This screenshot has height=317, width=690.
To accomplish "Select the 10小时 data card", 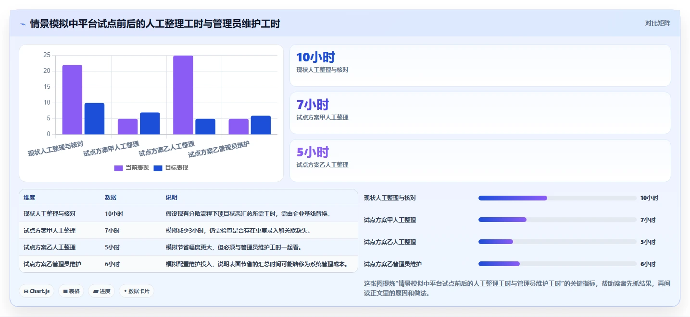I will point(480,66).
